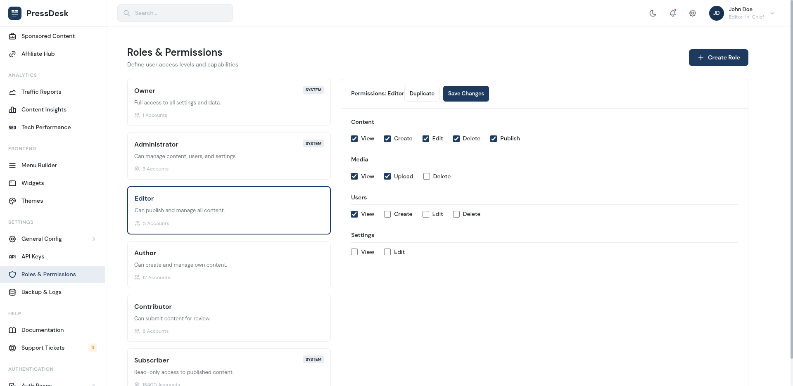Screen dimensions: 793x386
Task: Open the API Keys sidebar icon
Action: click(12, 256)
